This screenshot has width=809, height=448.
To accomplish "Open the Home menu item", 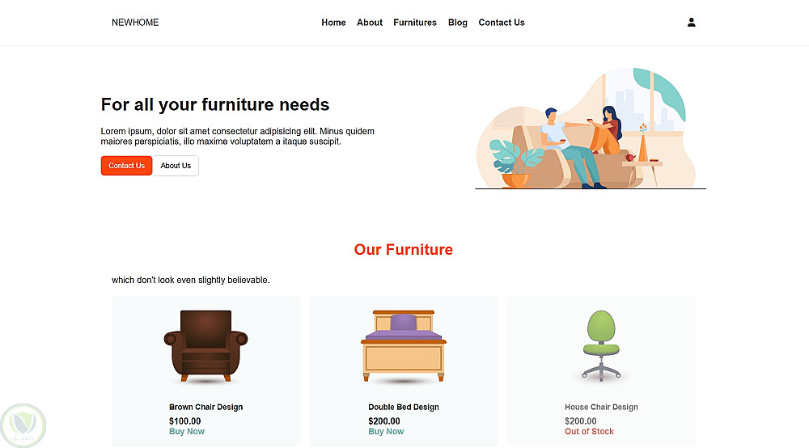I will [x=333, y=23].
